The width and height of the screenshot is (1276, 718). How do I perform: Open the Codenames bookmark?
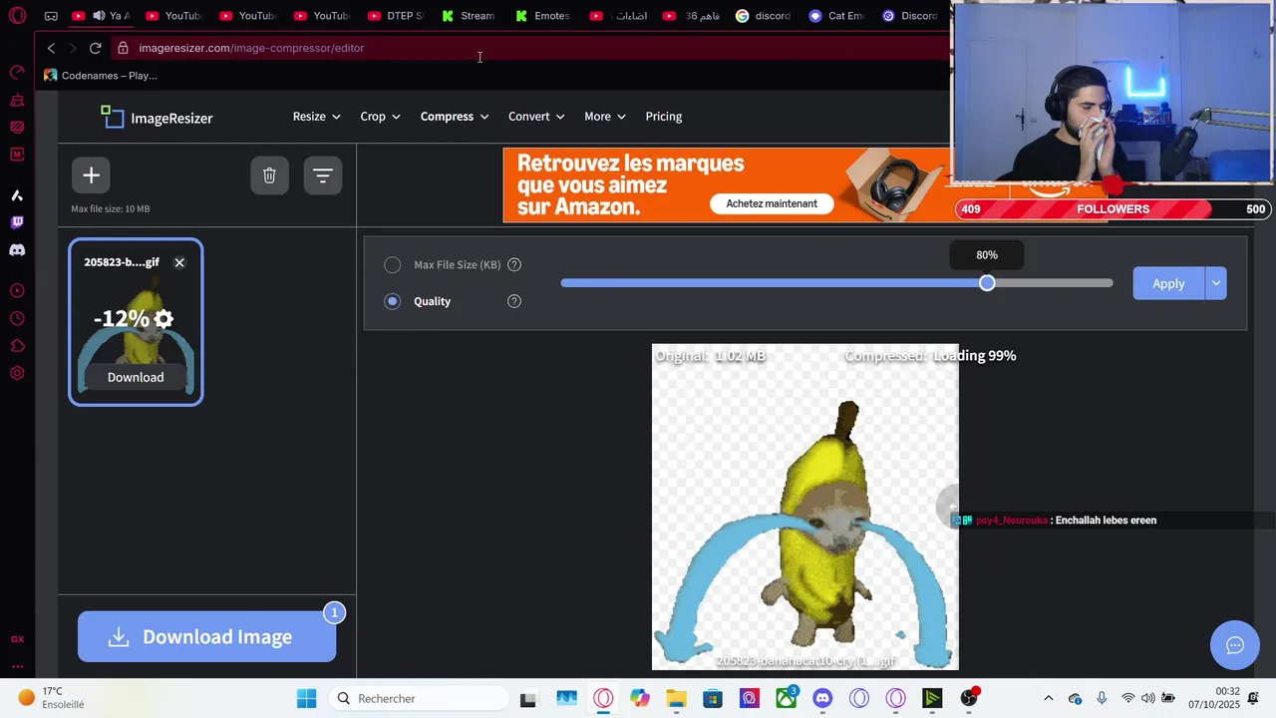[100, 76]
